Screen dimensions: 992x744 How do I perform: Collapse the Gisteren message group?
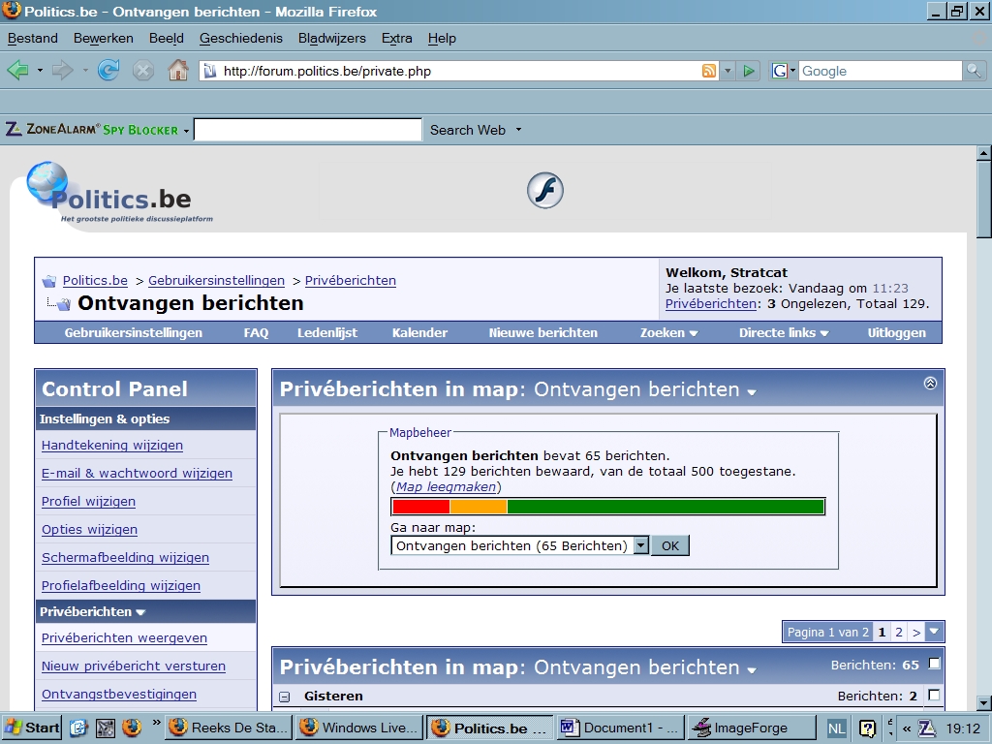click(x=285, y=697)
